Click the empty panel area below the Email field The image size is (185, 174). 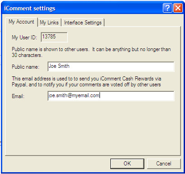click(93, 128)
